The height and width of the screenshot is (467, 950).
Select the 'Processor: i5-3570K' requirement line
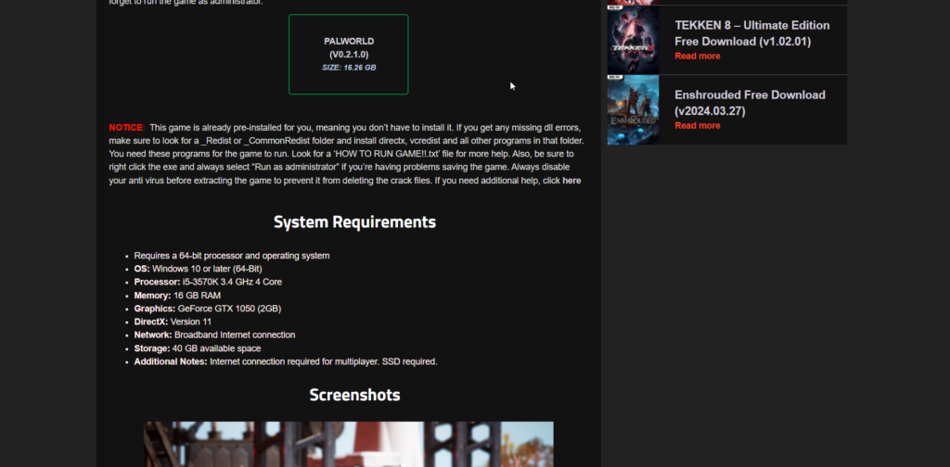pos(208,282)
